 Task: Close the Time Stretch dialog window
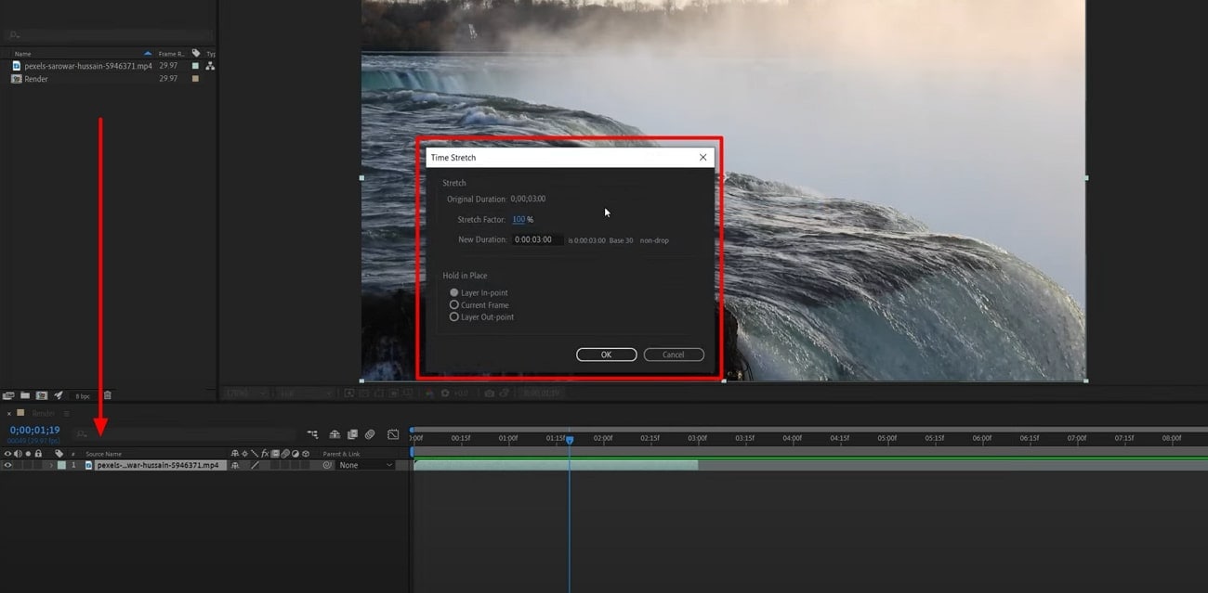pos(702,158)
